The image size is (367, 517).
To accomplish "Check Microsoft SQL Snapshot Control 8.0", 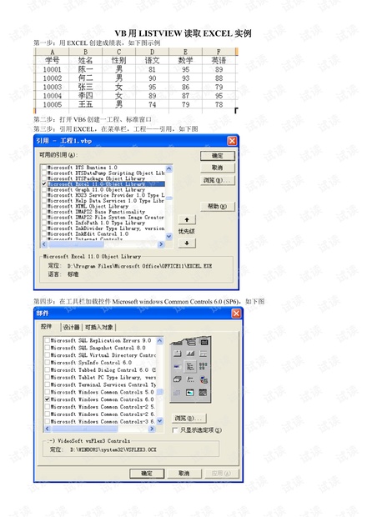I will pyautogui.click(x=48, y=348).
